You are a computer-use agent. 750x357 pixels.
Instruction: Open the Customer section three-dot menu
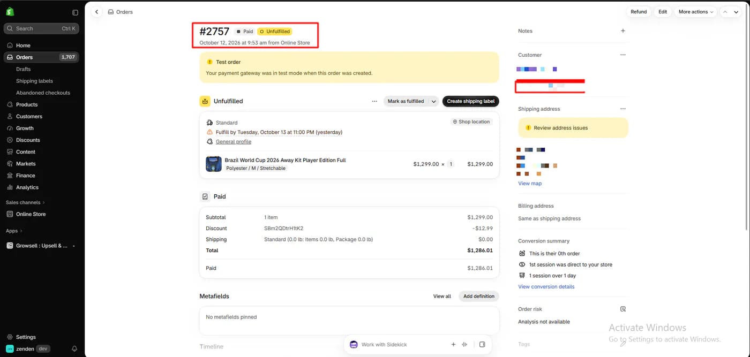click(x=622, y=55)
